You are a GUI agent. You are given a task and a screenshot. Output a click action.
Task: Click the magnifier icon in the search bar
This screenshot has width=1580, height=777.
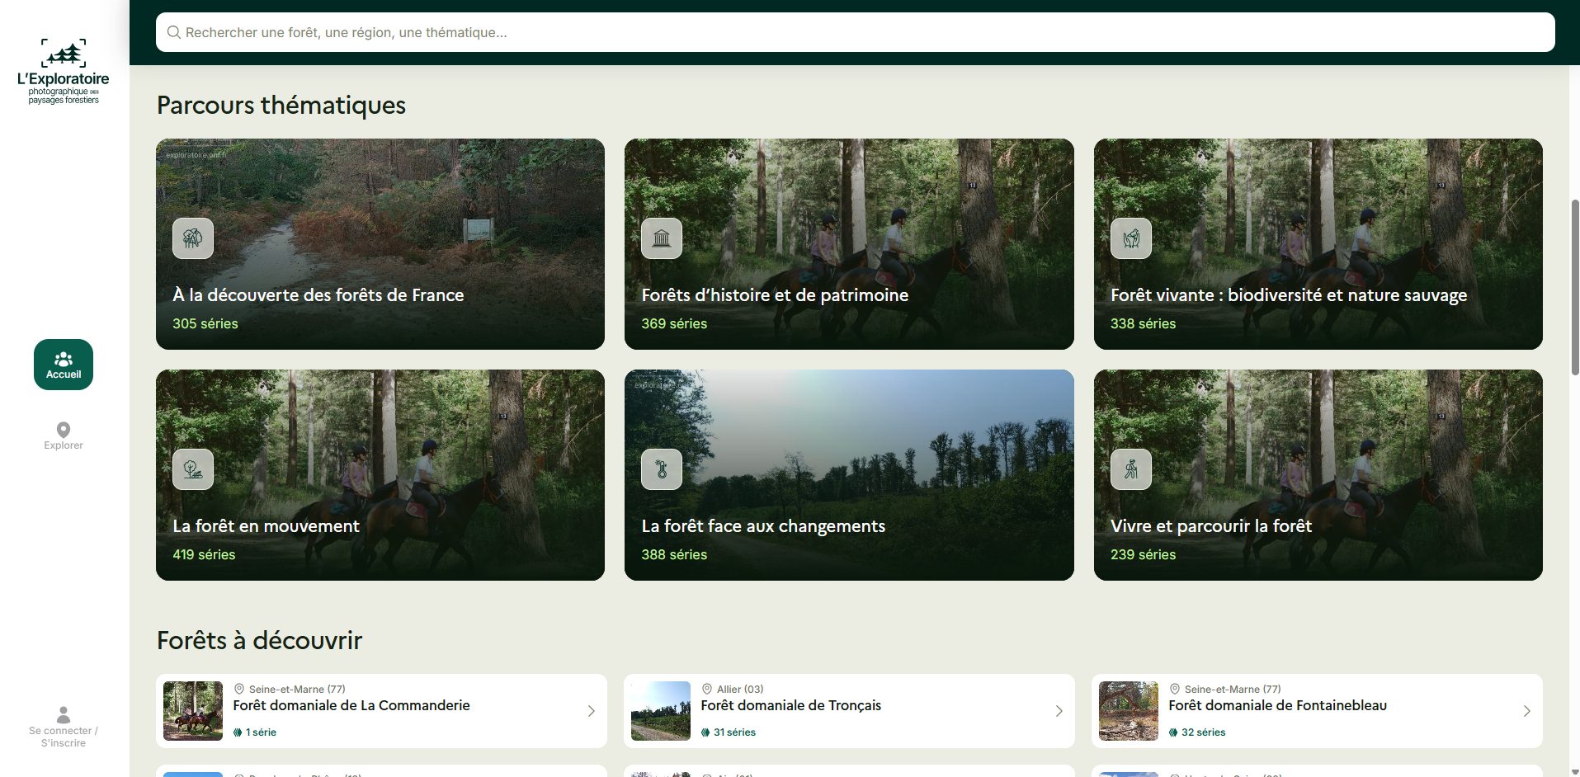pyautogui.click(x=174, y=32)
